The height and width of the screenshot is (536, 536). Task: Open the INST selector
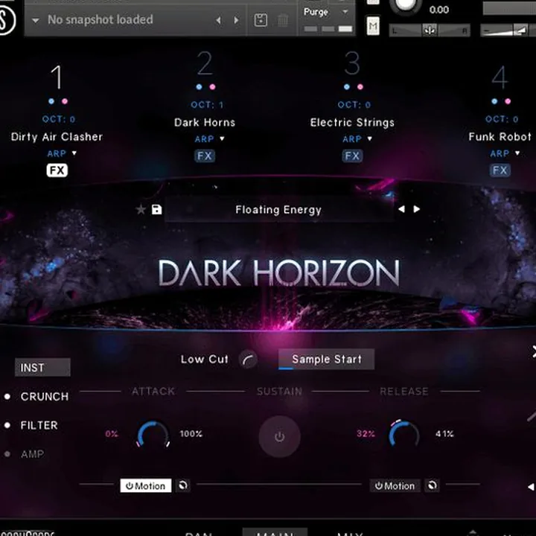42,368
